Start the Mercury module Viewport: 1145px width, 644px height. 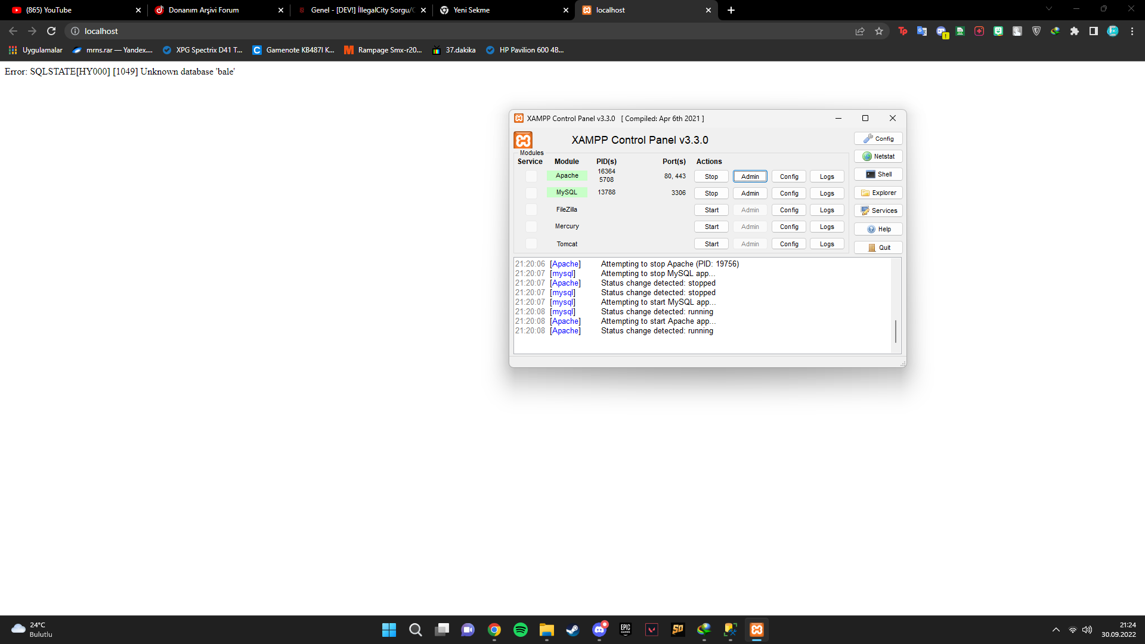pos(711,227)
